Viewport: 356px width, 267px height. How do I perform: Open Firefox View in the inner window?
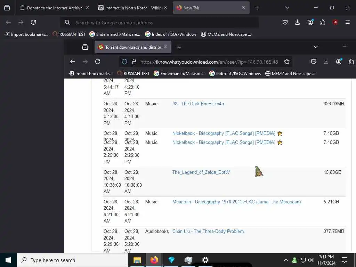[x=85, y=47]
